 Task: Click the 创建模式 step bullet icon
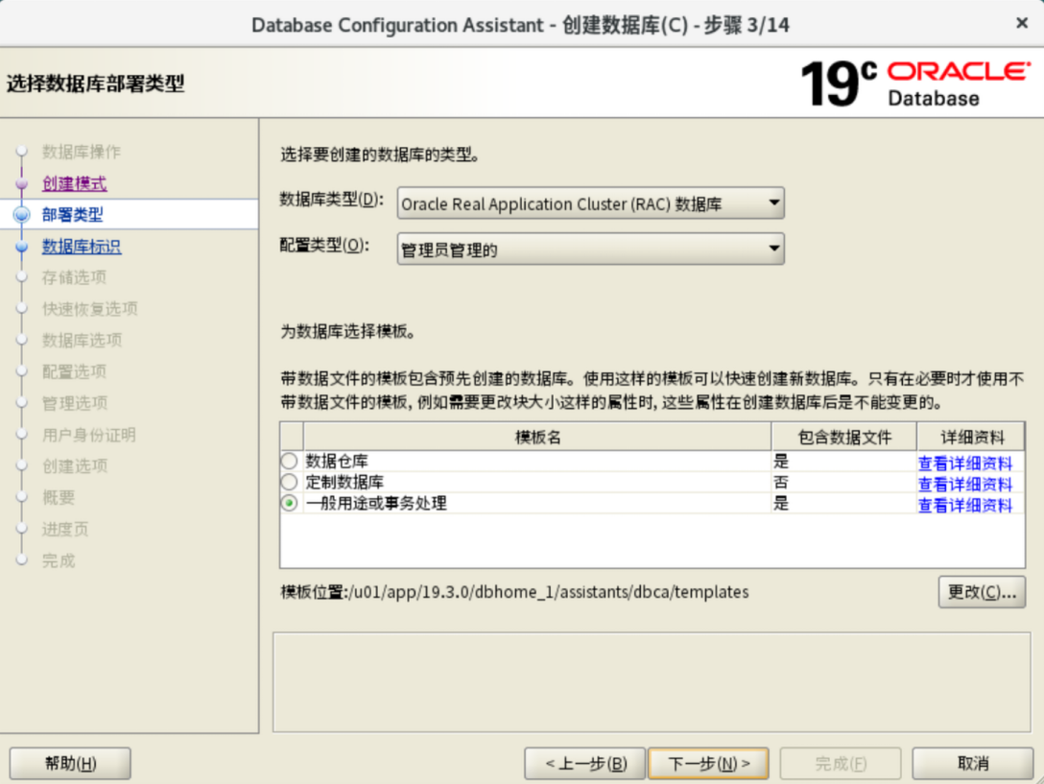21,183
